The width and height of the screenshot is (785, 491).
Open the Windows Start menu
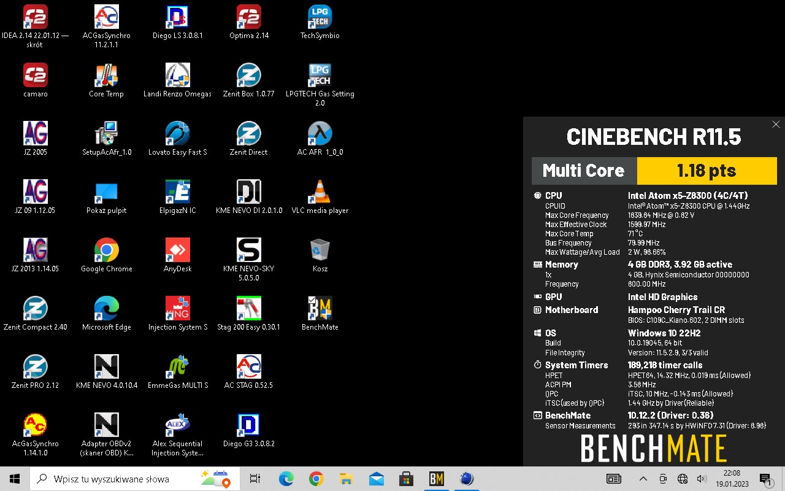click(x=15, y=479)
